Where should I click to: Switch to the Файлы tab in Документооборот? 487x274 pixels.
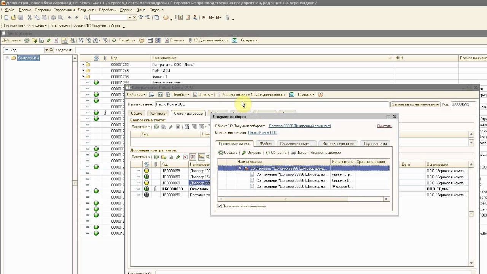coord(266,143)
